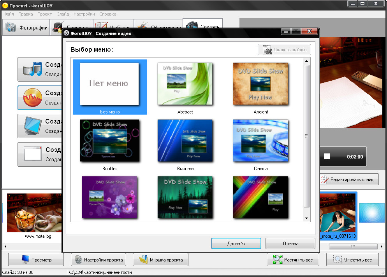Minimize the 'Создание видео' dialog

pos(286,31)
